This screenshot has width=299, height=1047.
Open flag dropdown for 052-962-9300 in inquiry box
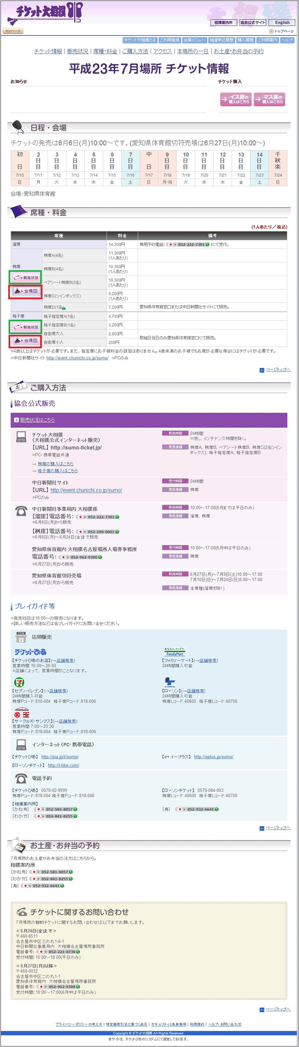pyautogui.click(x=42, y=986)
